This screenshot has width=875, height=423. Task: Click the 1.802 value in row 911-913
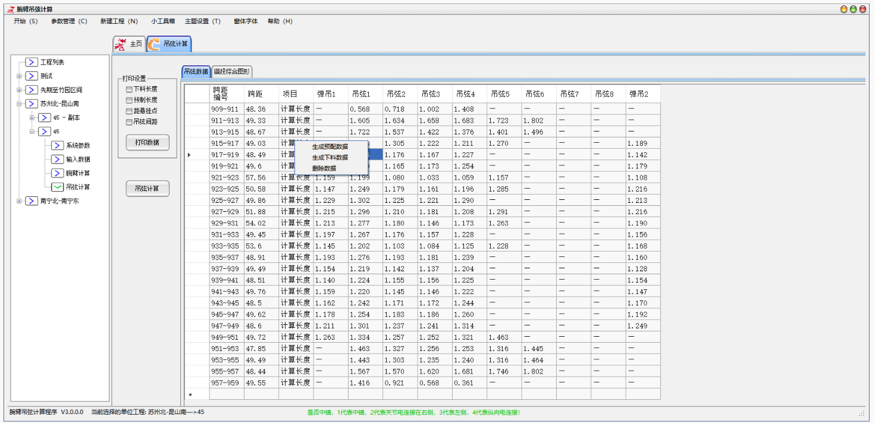coord(539,120)
